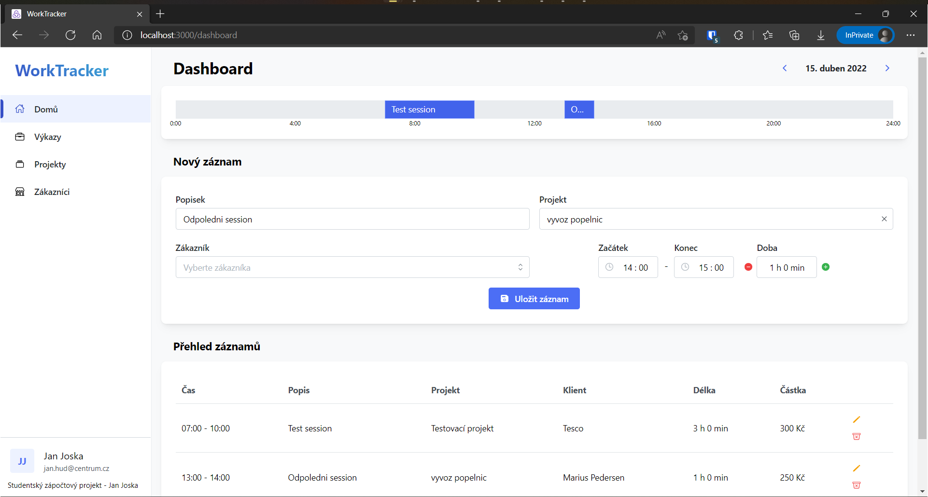Delete the Test session record

coord(856,436)
